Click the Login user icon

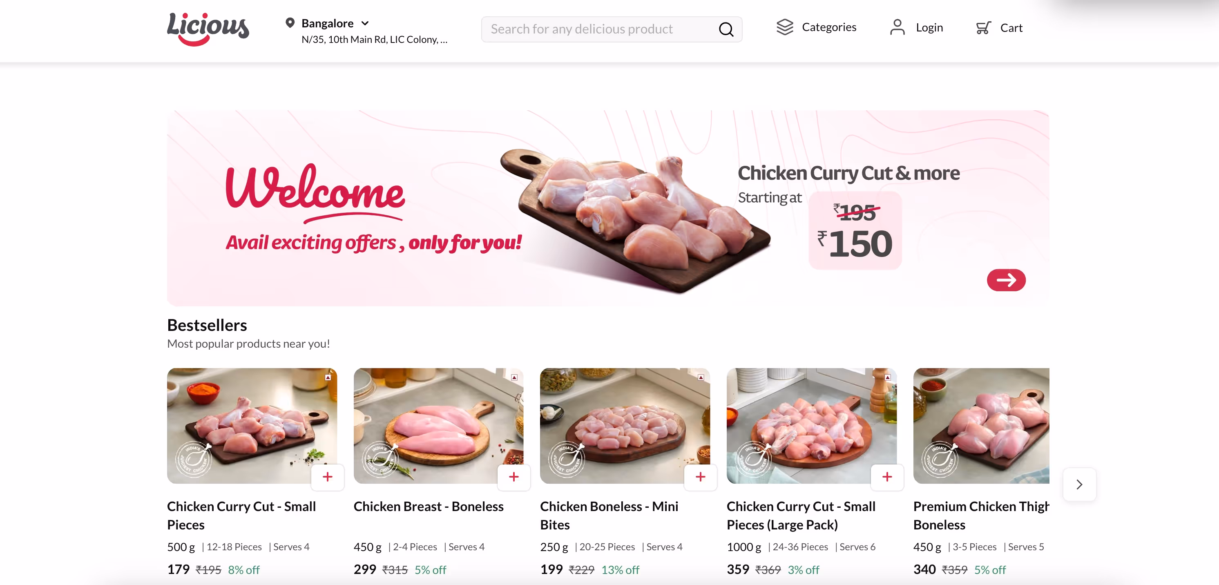click(897, 27)
